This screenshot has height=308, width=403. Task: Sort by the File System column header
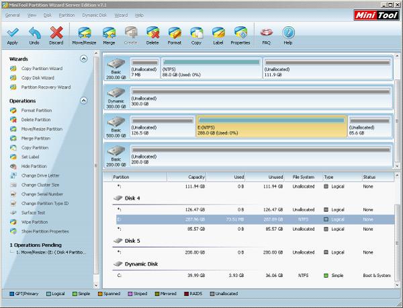tap(304, 177)
